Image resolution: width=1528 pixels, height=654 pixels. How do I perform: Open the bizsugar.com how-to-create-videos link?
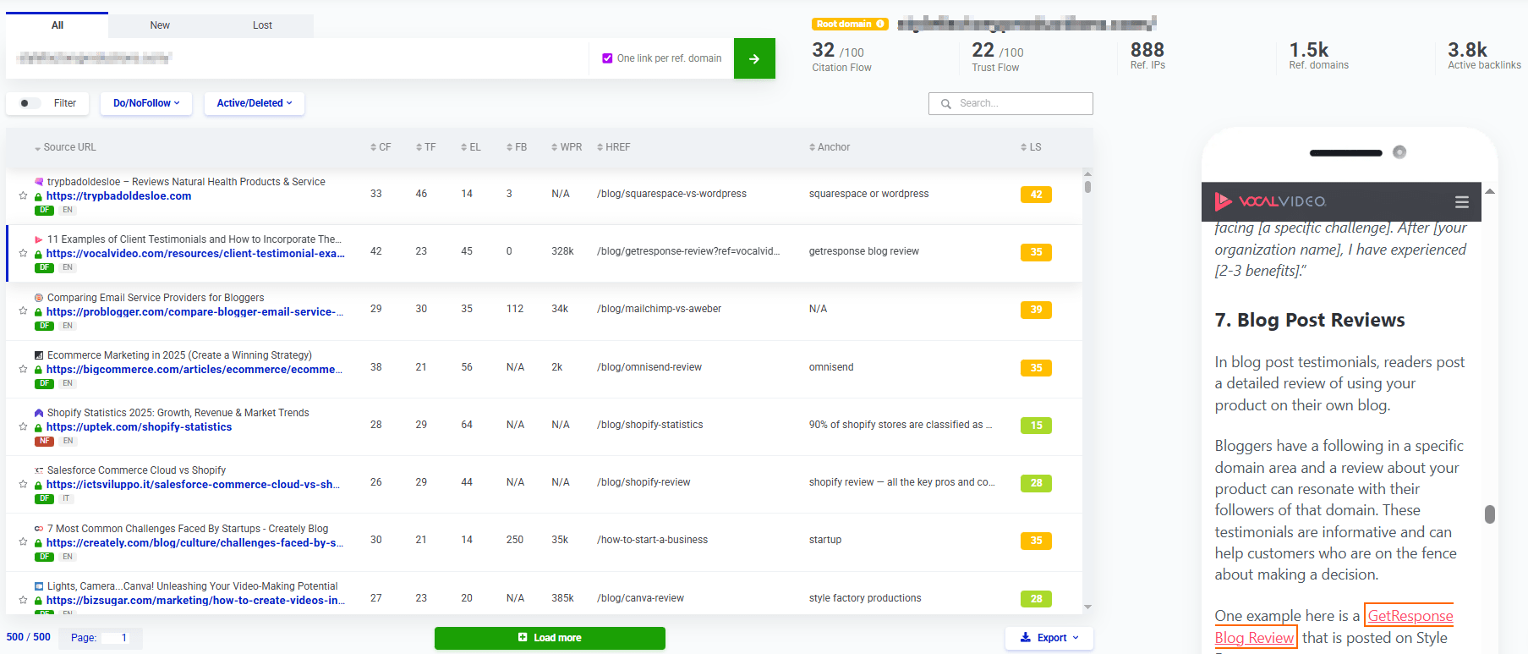pos(195,601)
